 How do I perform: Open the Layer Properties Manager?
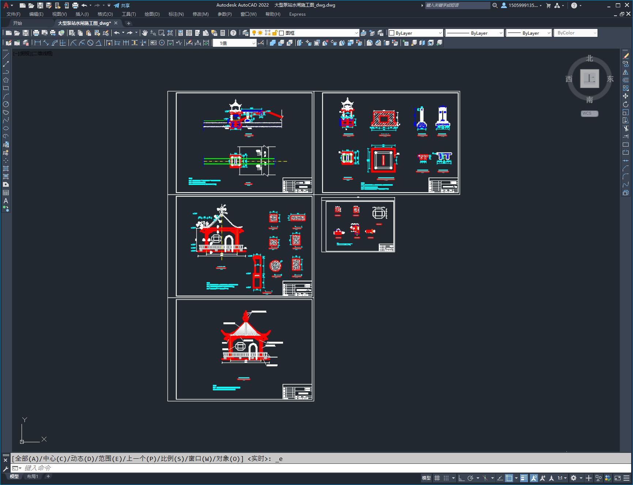coord(245,33)
